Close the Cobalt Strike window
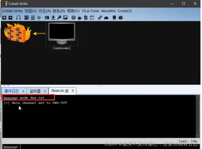 [x=195, y=4]
